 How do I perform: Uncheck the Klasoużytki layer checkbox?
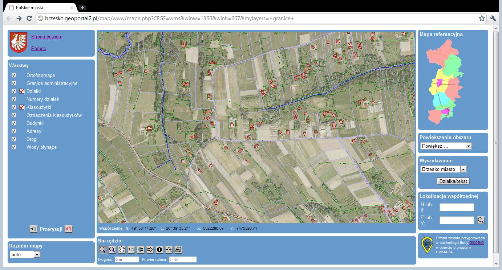(14, 107)
